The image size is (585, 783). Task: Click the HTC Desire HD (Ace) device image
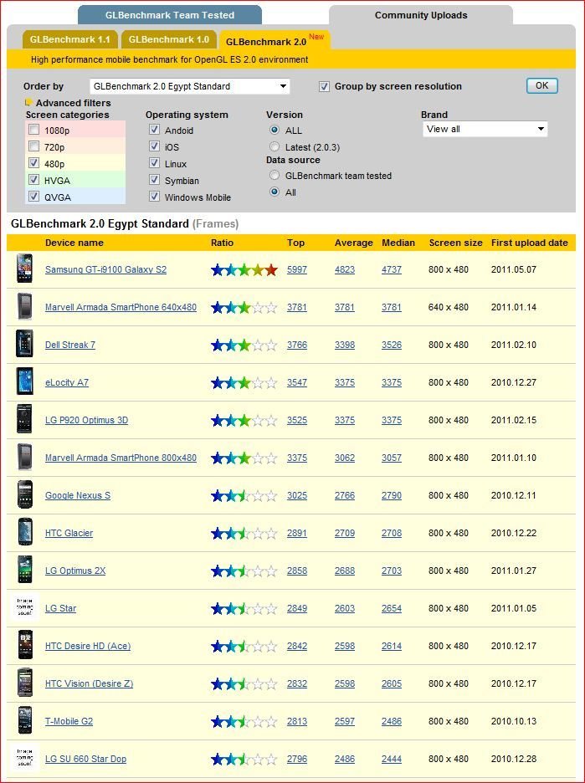point(24,645)
